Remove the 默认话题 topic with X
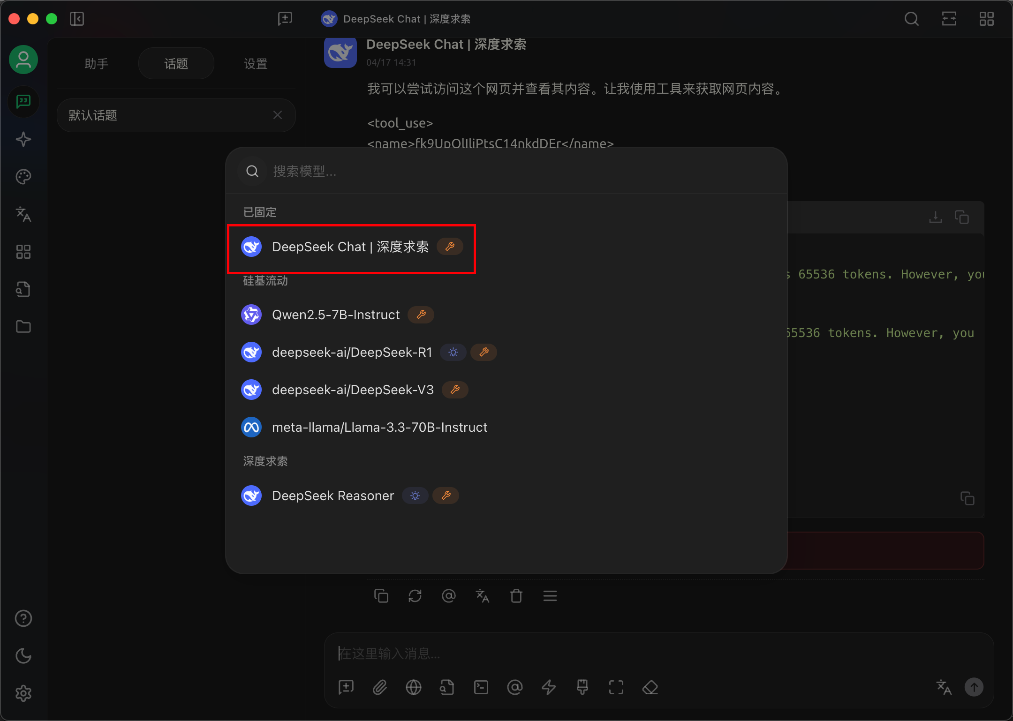Image resolution: width=1013 pixels, height=721 pixels. coord(278,115)
